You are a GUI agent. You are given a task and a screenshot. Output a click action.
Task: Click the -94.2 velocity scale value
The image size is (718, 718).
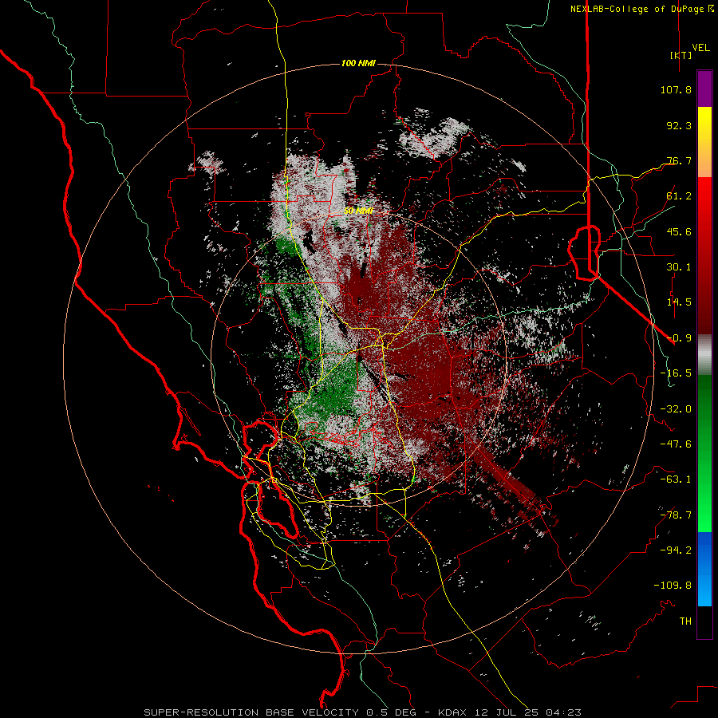coord(676,550)
